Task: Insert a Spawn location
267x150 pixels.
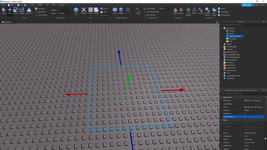Action: 181,11
